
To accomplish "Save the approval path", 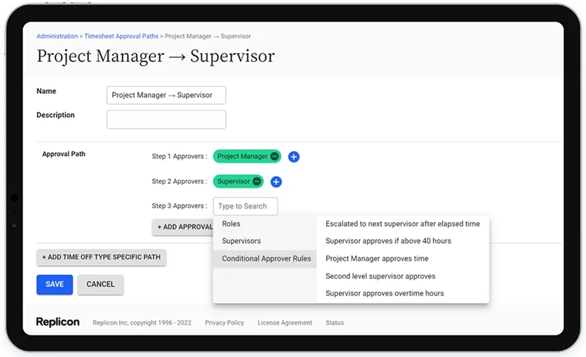I will coord(54,284).
